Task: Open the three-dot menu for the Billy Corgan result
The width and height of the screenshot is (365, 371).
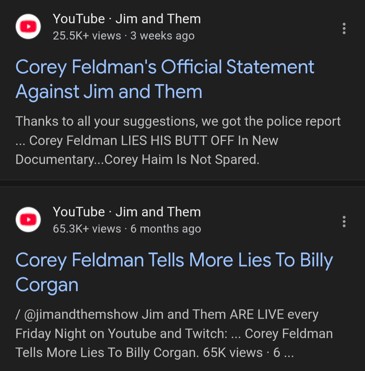Action: point(344,222)
